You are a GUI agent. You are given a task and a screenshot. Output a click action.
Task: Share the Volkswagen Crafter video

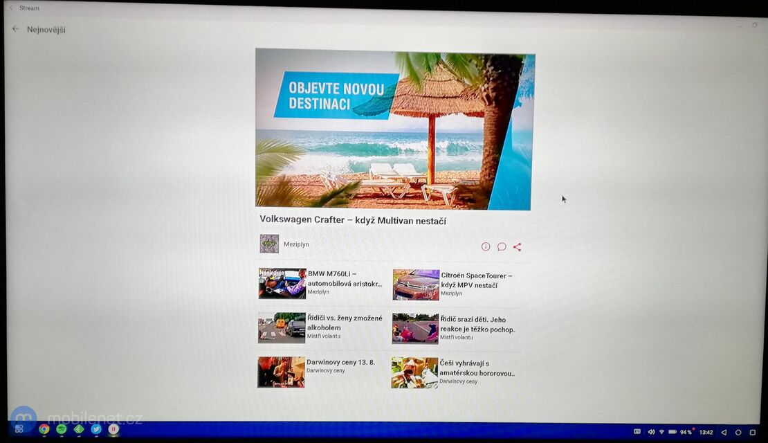coord(518,246)
